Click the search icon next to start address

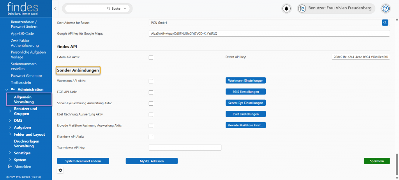coord(385,23)
